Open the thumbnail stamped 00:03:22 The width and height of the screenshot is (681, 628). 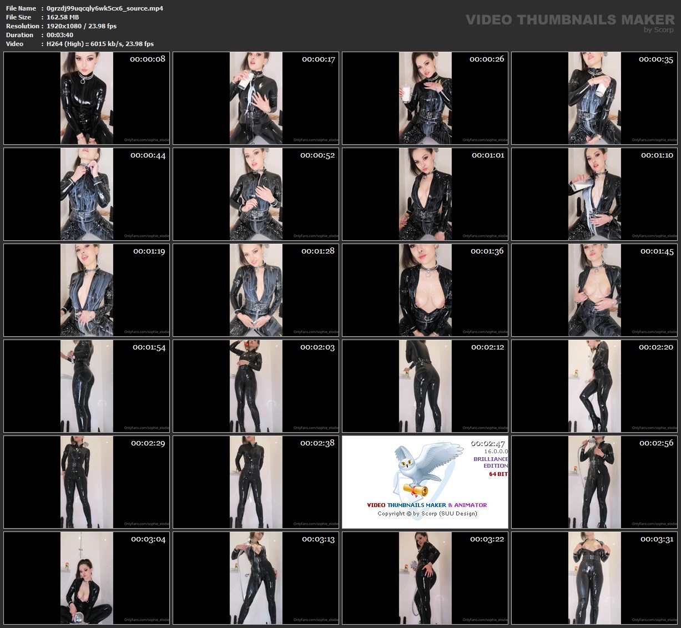point(425,578)
